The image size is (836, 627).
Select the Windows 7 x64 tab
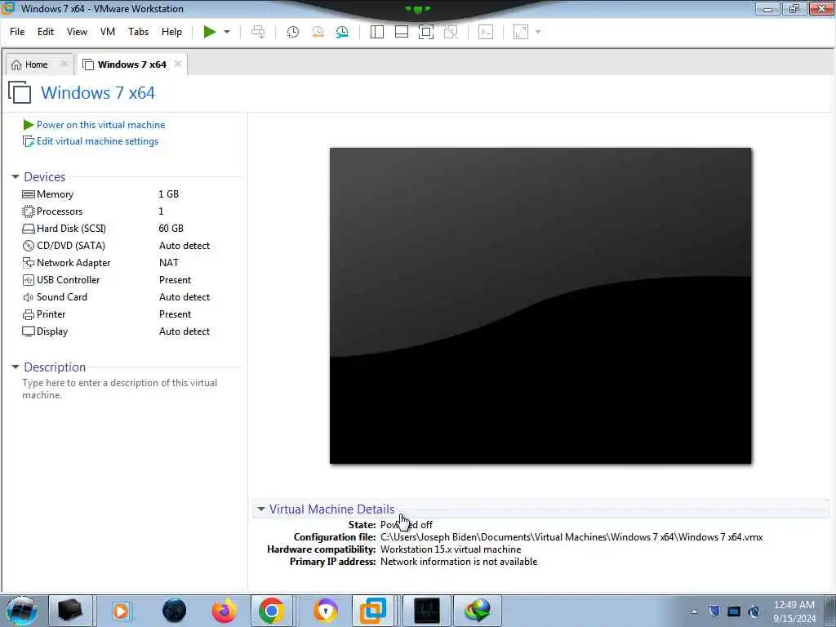131,64
